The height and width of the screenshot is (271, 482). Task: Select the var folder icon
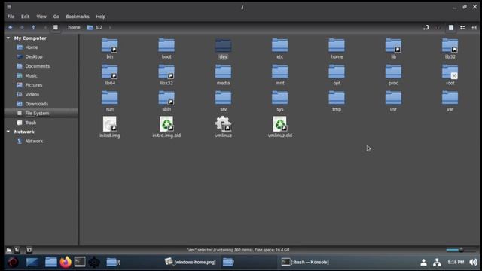pyautogui.click(x=450, y=98)
